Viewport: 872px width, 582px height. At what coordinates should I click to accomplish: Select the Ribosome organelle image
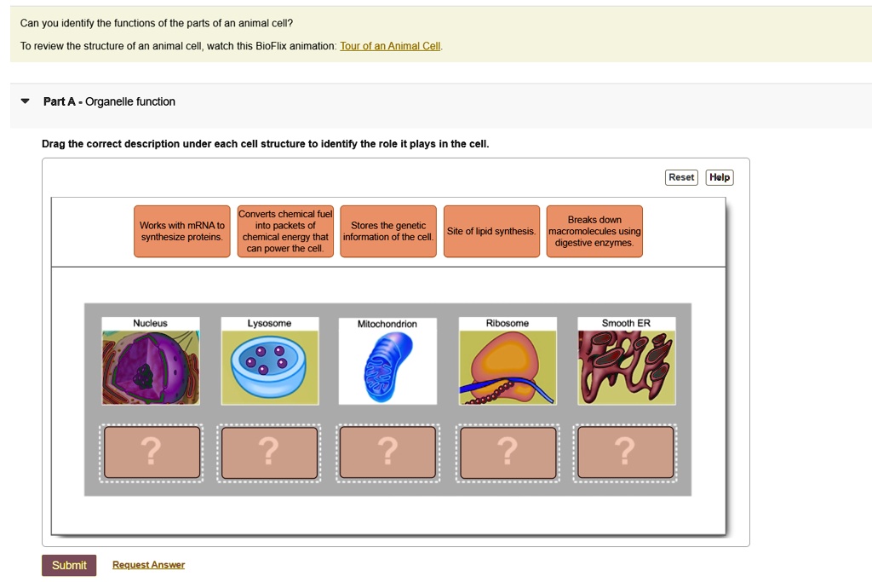[507, 360]
